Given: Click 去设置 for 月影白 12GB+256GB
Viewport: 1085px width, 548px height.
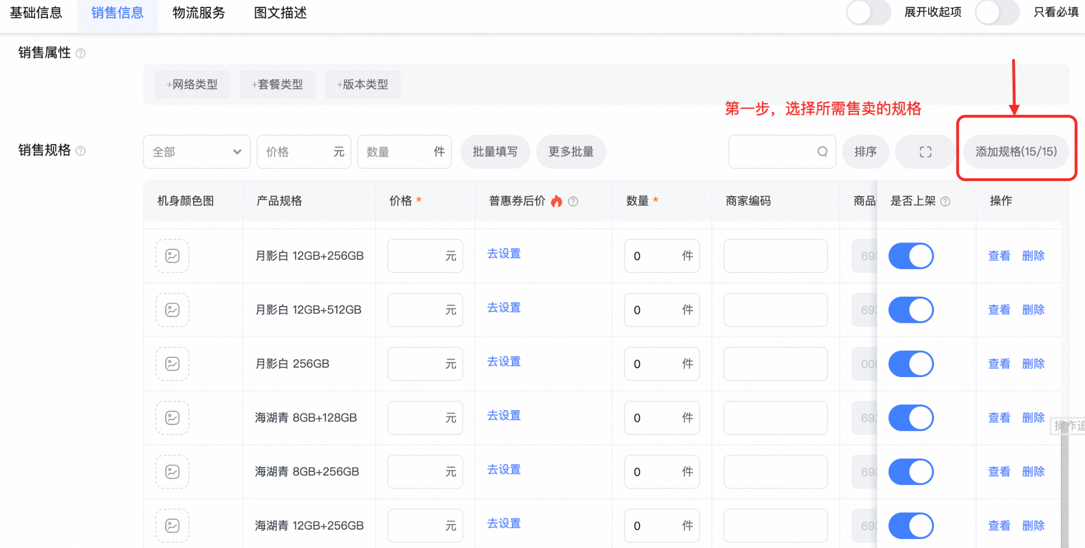Looking at the screenshot, I should [x=504, y=253].
